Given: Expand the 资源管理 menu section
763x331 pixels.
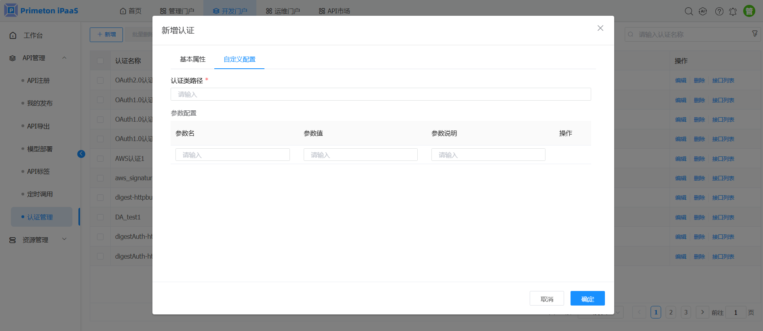Looking at the screenshot, I should pos(64,239).
